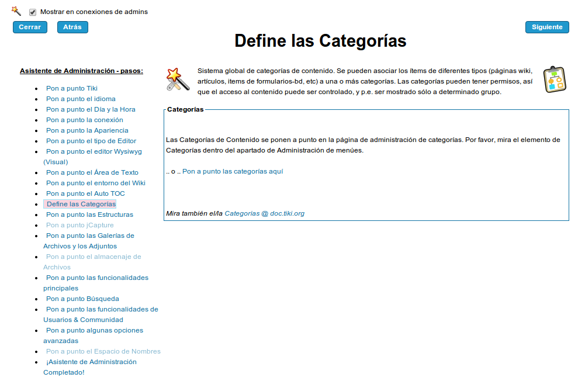The image size is (585, 391).
Task: Open 'Pon a punto las Estructuras' step
Action: 89,214
